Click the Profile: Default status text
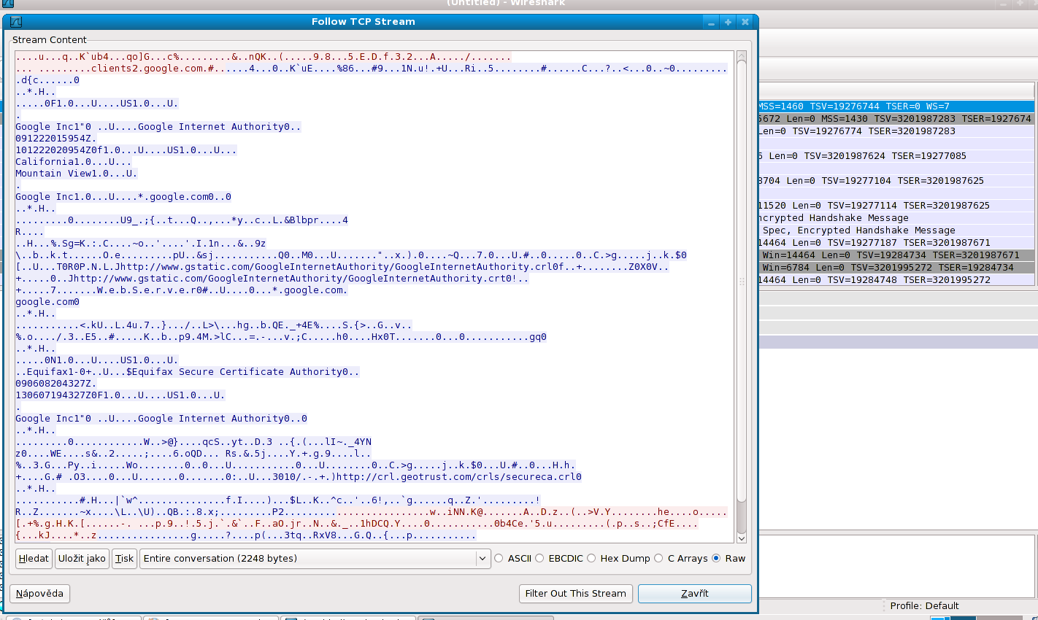Viewport: 1038px width, 620px height. click(924, 606)
